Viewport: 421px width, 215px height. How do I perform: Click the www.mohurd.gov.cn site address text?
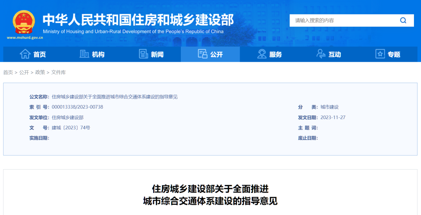pyautogui.click(x=25, y=38)
